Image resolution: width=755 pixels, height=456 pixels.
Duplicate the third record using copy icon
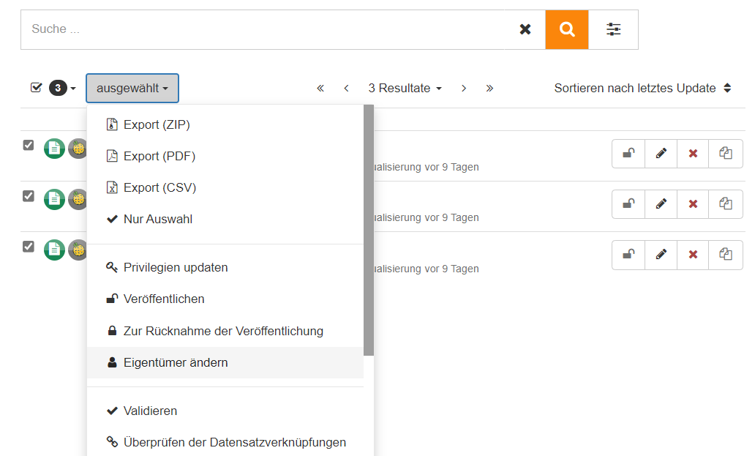[x=725, y=255]
